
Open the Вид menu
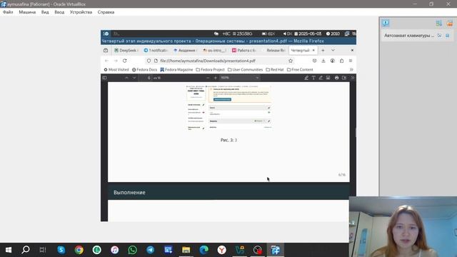(x=45, y=12)
